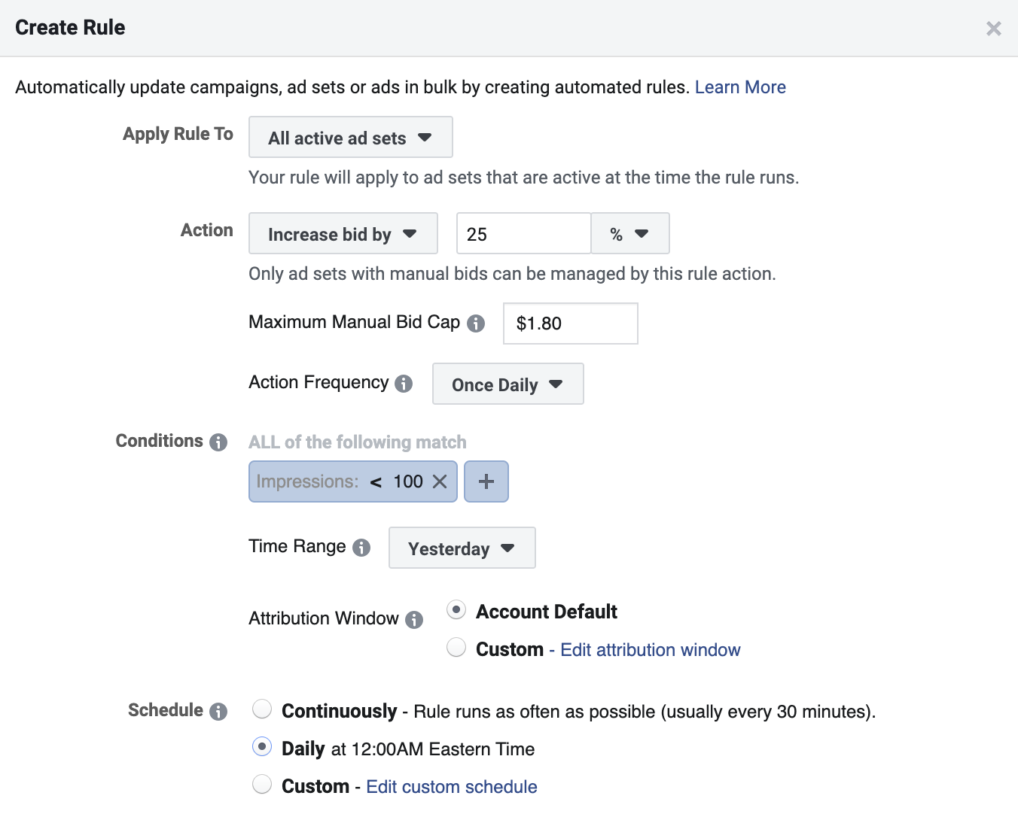Open the Yesterday time range dropdown
The width and height of the screenshot is (1018, 820).
[x=462, y=548]
